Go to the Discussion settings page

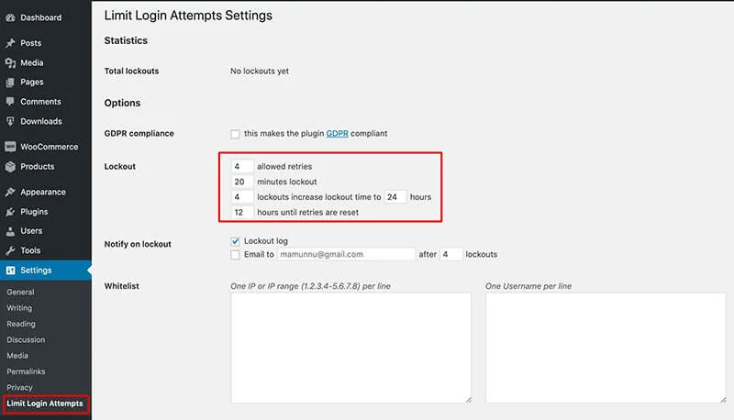(x=26, y=339)
